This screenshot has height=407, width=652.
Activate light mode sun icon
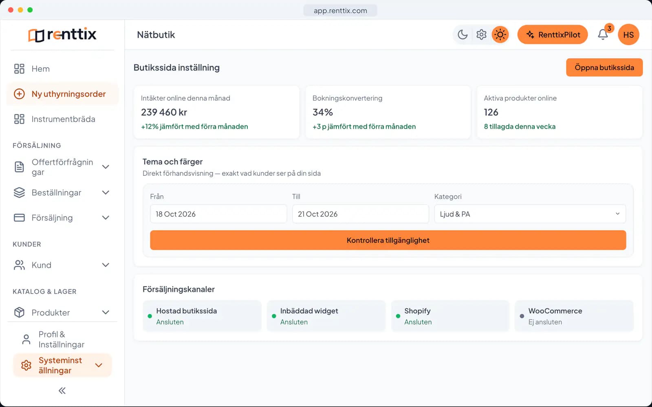click(500, 35)
